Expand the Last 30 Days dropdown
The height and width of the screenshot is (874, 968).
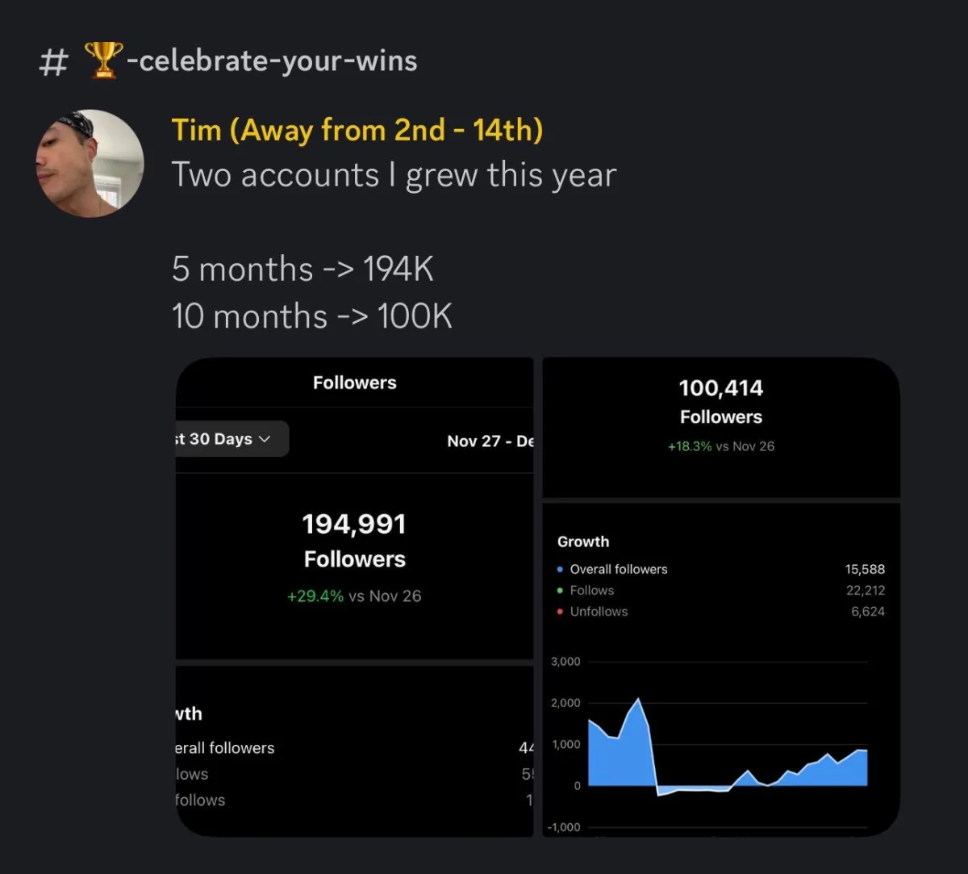[x=232, y=439]
